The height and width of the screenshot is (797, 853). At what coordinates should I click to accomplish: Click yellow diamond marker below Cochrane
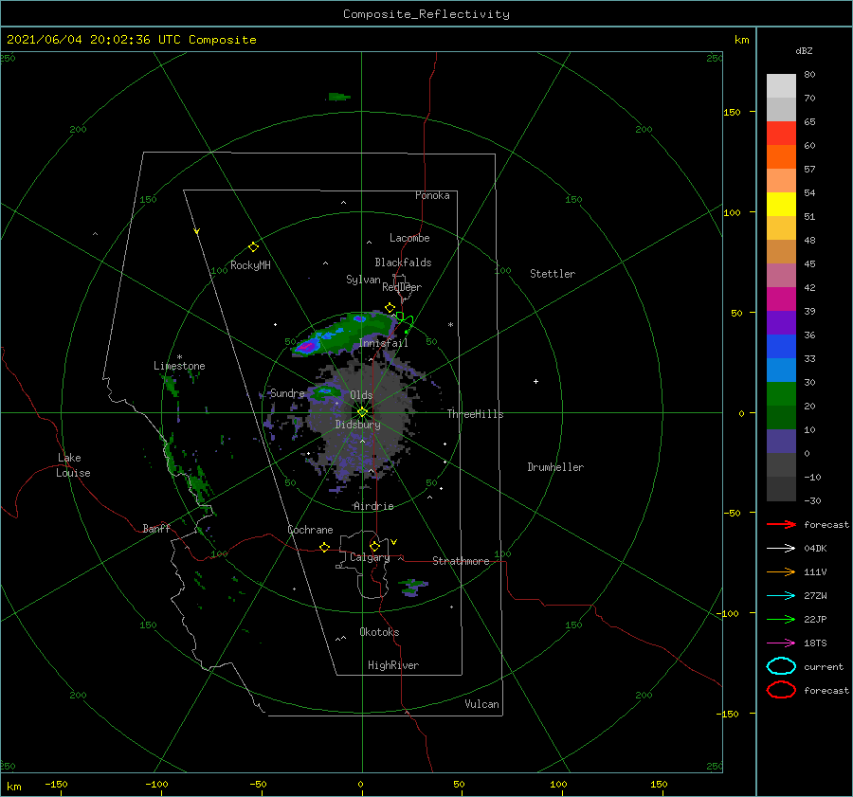324,547
